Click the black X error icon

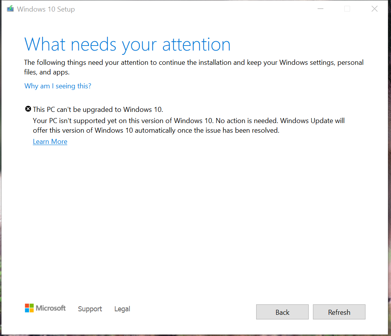pos(28,109)
